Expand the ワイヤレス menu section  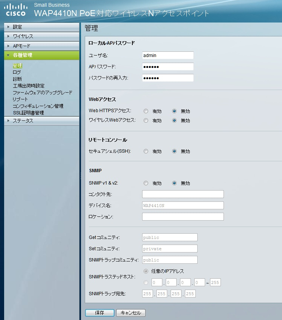[x=42, y=36]
